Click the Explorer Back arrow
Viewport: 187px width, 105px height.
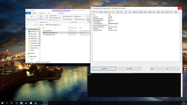click(x=27, y=25)
